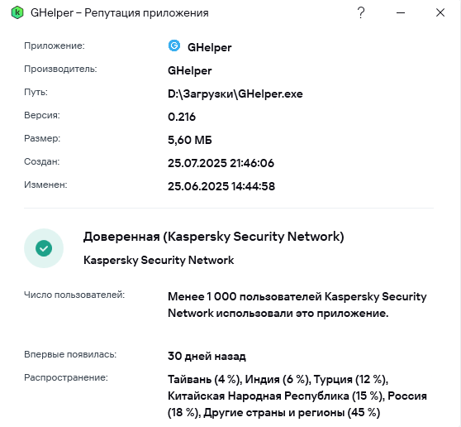
Task: Click the version value 0.216
Action: [x=182, y=117]
